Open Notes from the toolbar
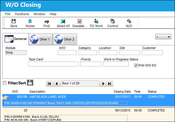Viewport: 175px width, 122px height. click(x=30, y=21)
